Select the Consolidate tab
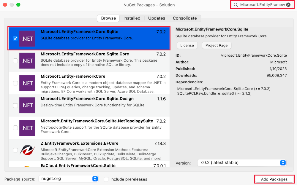 [x=185, y=18]
